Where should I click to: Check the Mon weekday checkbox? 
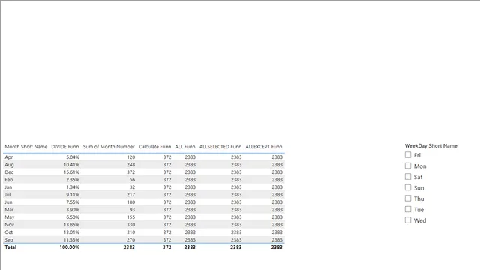pos(408,166)
